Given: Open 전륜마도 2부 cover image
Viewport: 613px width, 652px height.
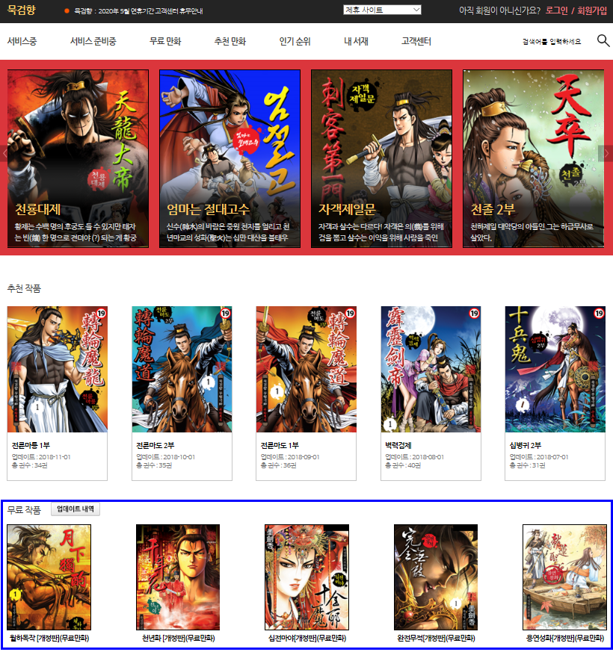Looking at the screenshot, I should 182,369.
